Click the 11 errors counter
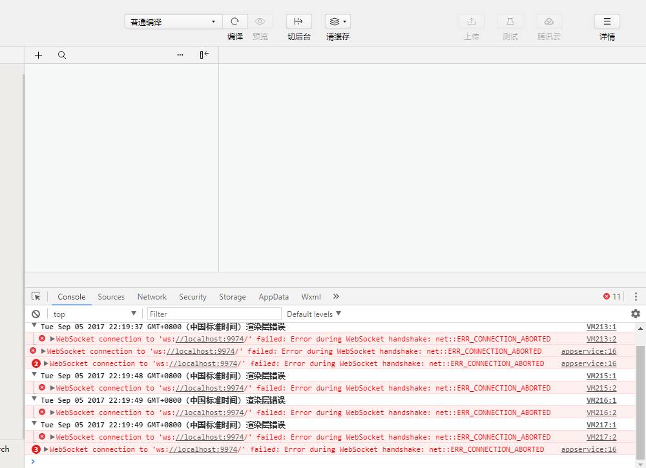The width and height of the screenshot is (646, 468). click(612, 296)
